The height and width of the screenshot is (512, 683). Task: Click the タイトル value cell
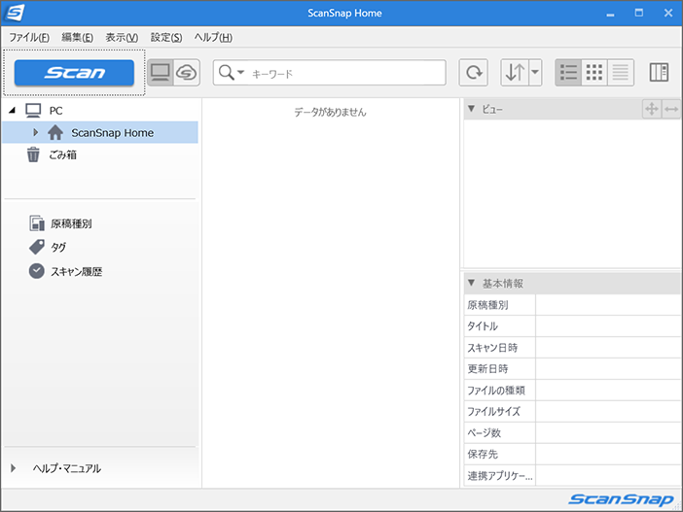608,326
